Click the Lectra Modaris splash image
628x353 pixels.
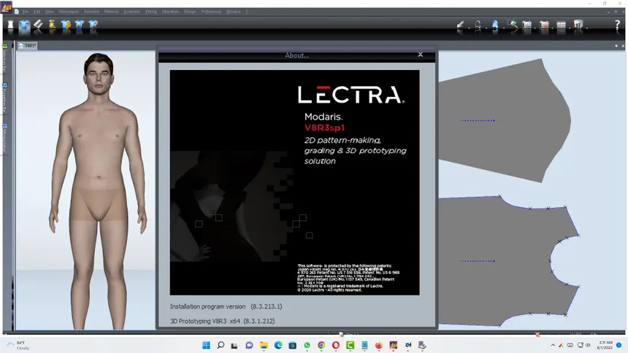[x=294, y=182]
